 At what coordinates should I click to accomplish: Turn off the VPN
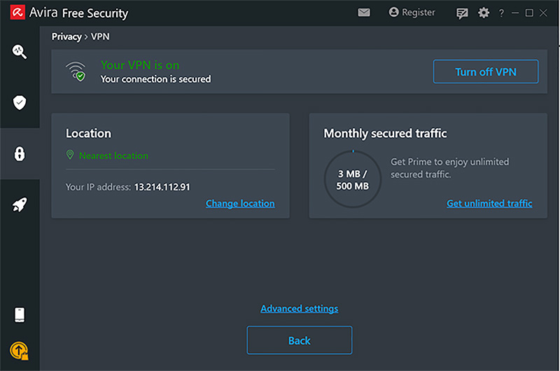486,71
